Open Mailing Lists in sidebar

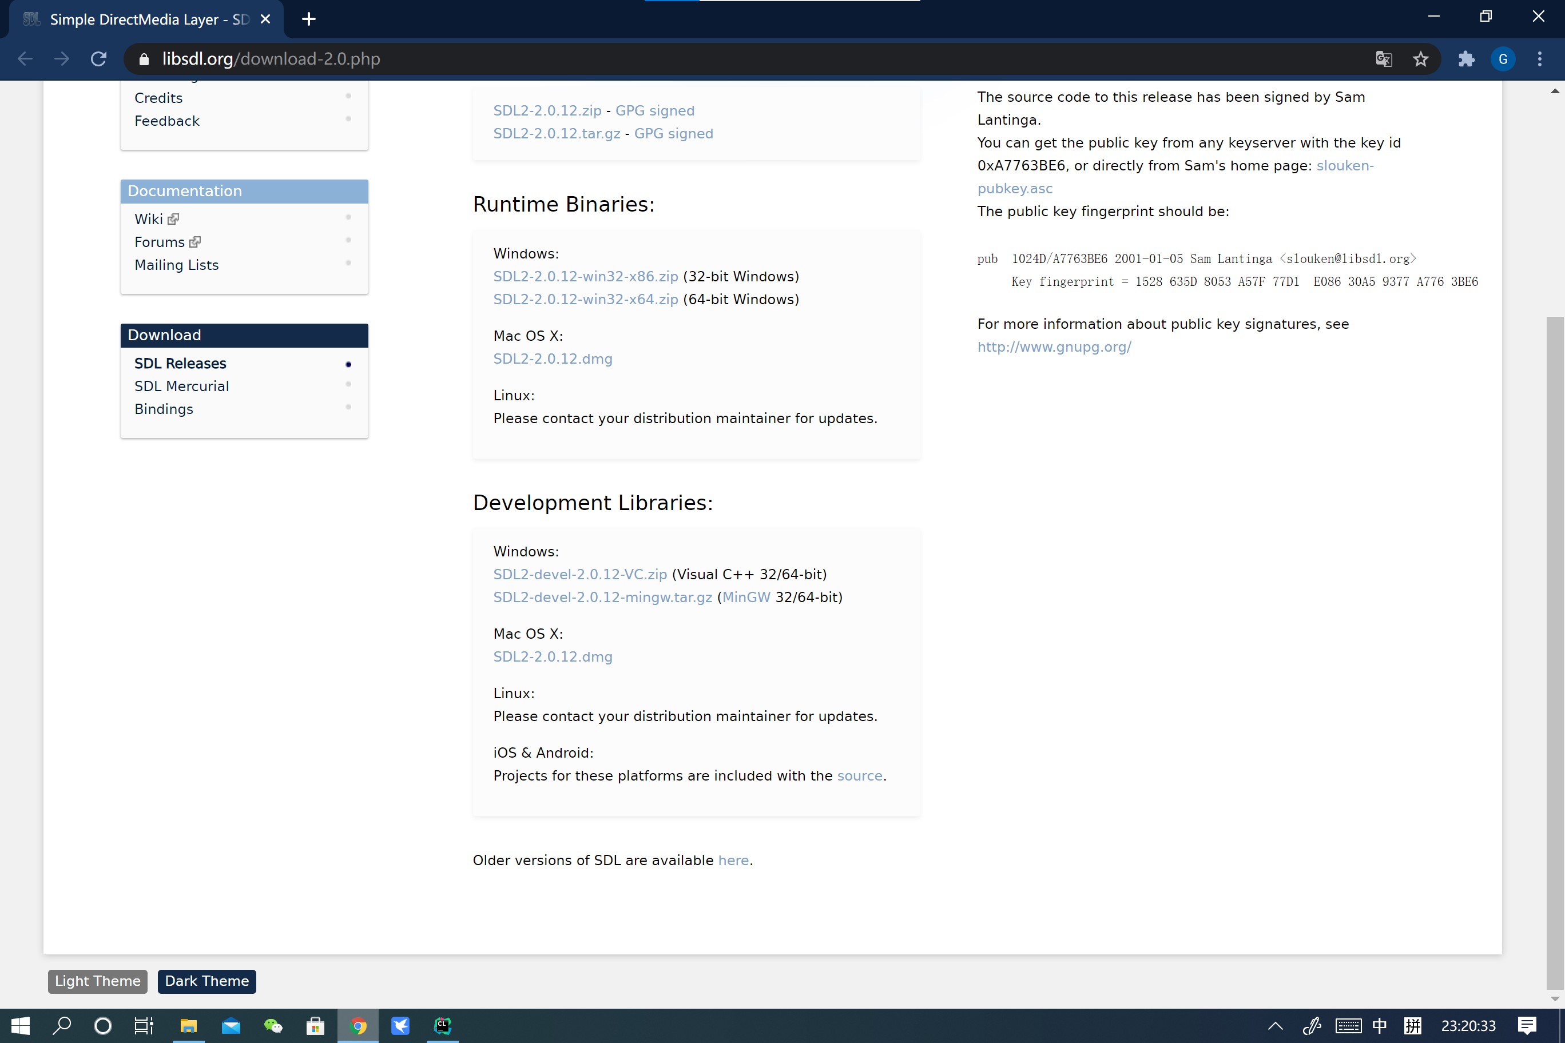pyautogui.click(x=176, y=265)
